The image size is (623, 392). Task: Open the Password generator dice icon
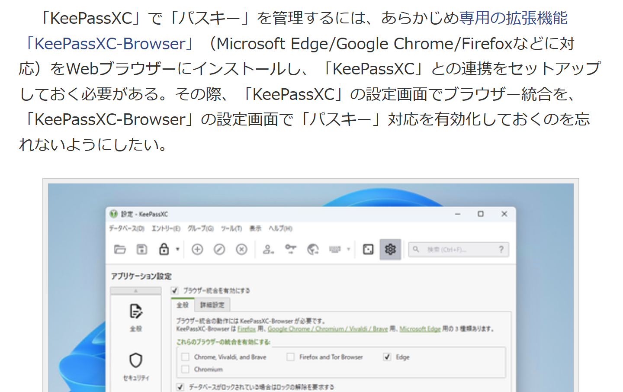pos(368,249)
